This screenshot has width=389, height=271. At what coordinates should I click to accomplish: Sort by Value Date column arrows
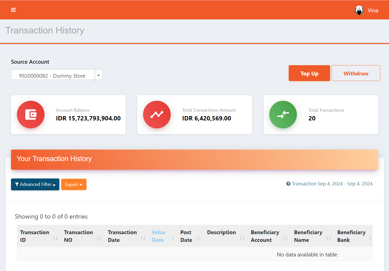[172, 238]
